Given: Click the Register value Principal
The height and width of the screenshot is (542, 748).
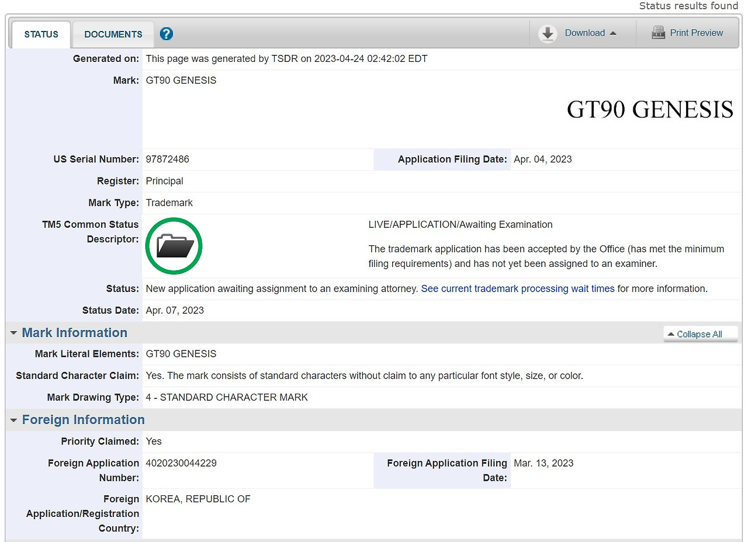Looking at the screenshot, I should [x=165, y=181].
